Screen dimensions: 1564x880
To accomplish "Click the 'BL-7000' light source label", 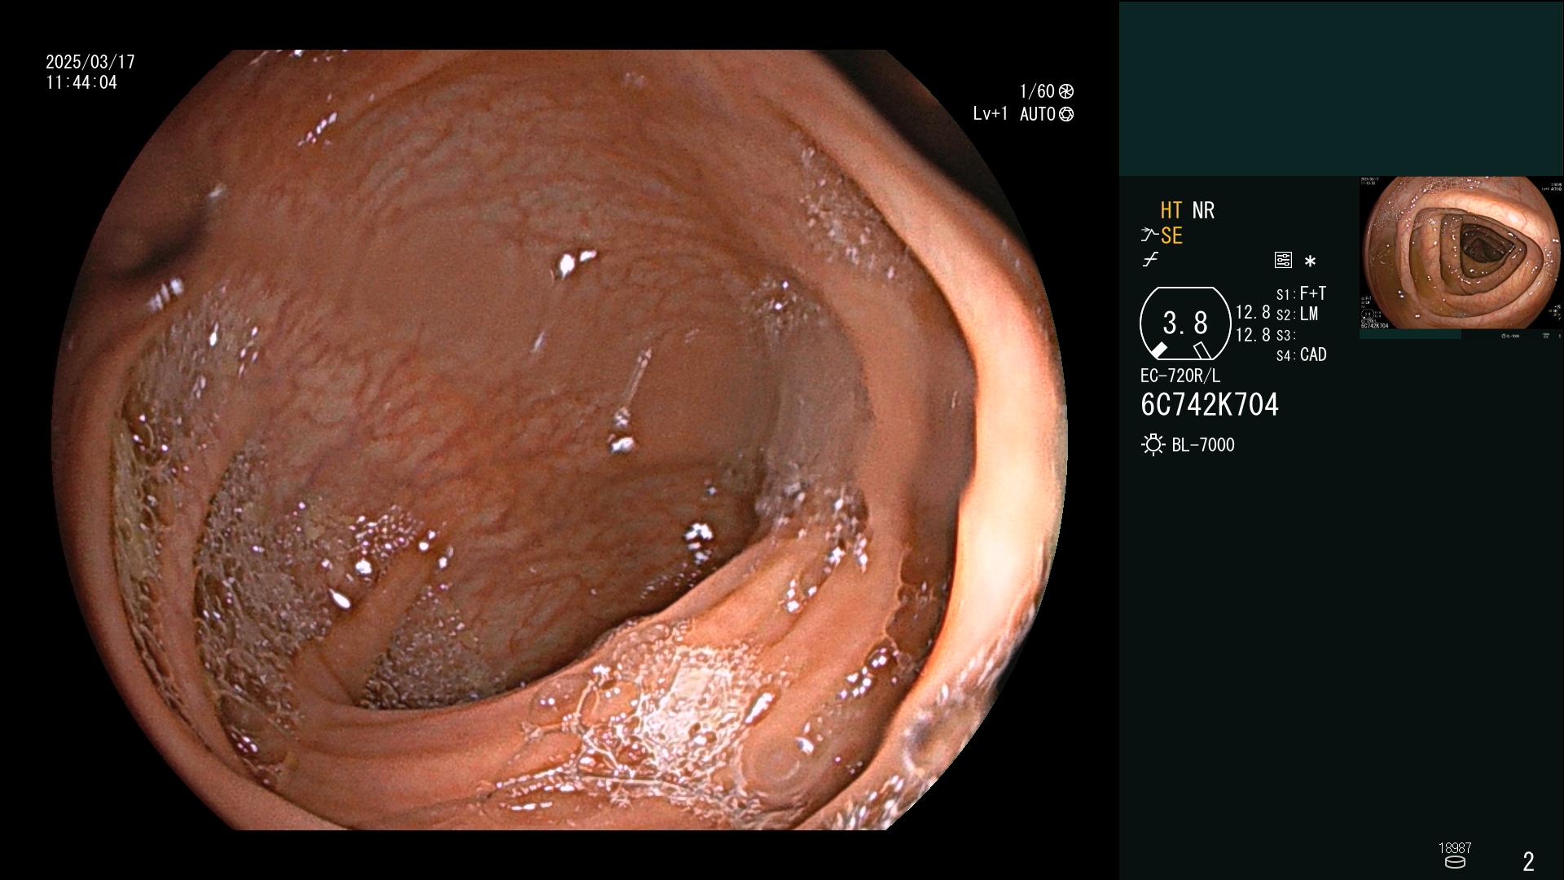I will 1203,445.
